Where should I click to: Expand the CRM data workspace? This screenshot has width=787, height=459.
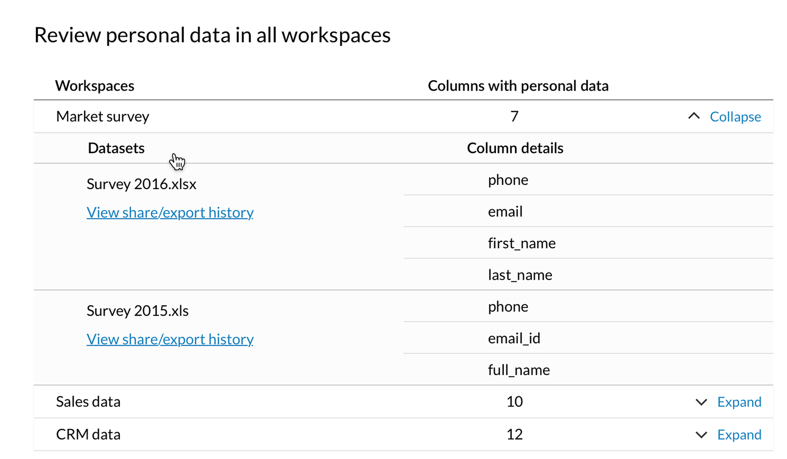coord(739,435)
